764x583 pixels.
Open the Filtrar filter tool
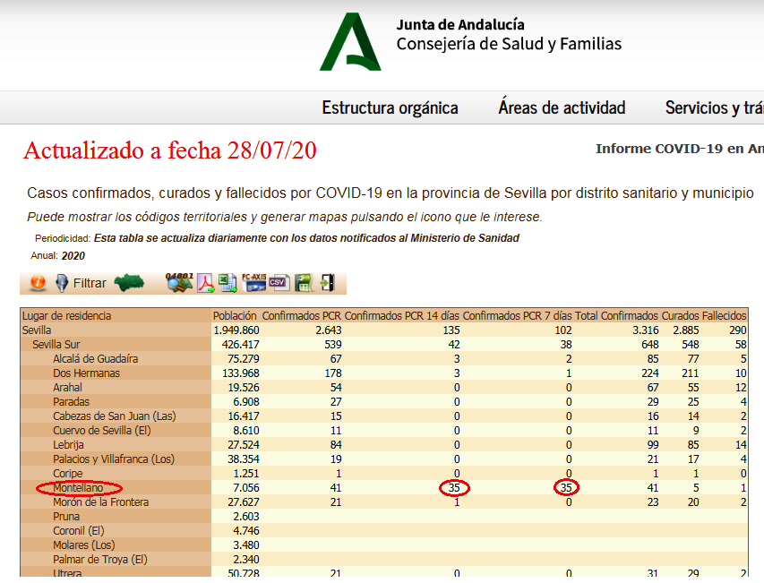tap(81, 283)
